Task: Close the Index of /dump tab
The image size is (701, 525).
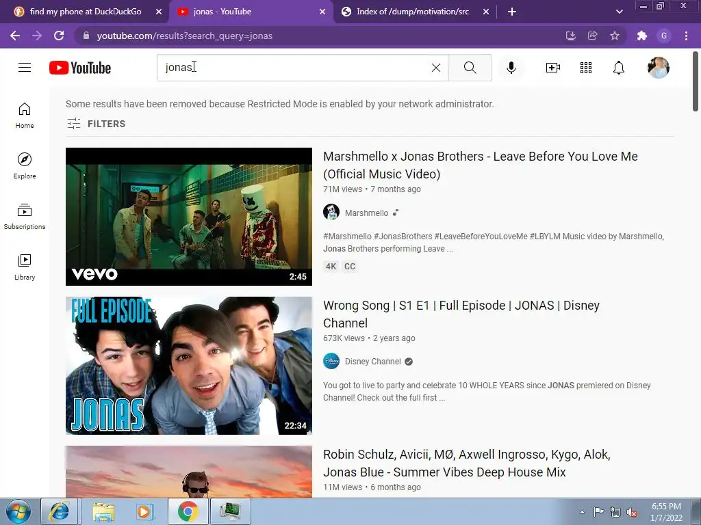Action: point(486,12)
